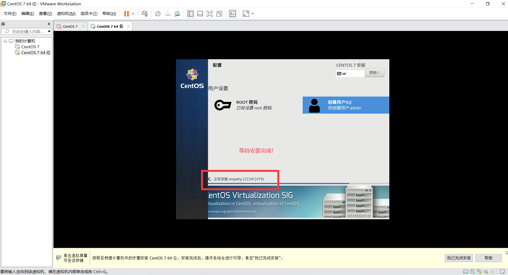Click the CentOS logo in the installer
The image size is (508, 275).
coord(192,78)
